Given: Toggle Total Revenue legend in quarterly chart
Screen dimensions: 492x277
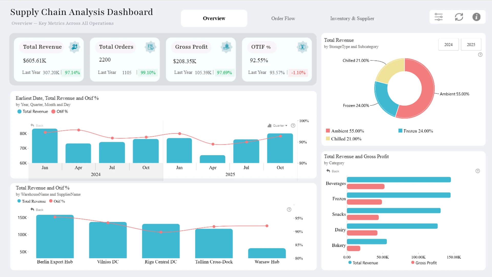Looking at the screenshot, I should pos(33,112).
